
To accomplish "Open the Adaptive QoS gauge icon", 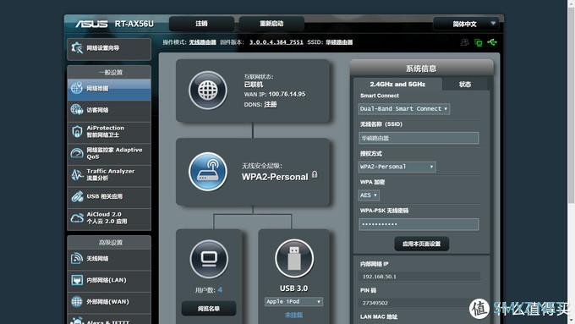I will tap(77, 153).
